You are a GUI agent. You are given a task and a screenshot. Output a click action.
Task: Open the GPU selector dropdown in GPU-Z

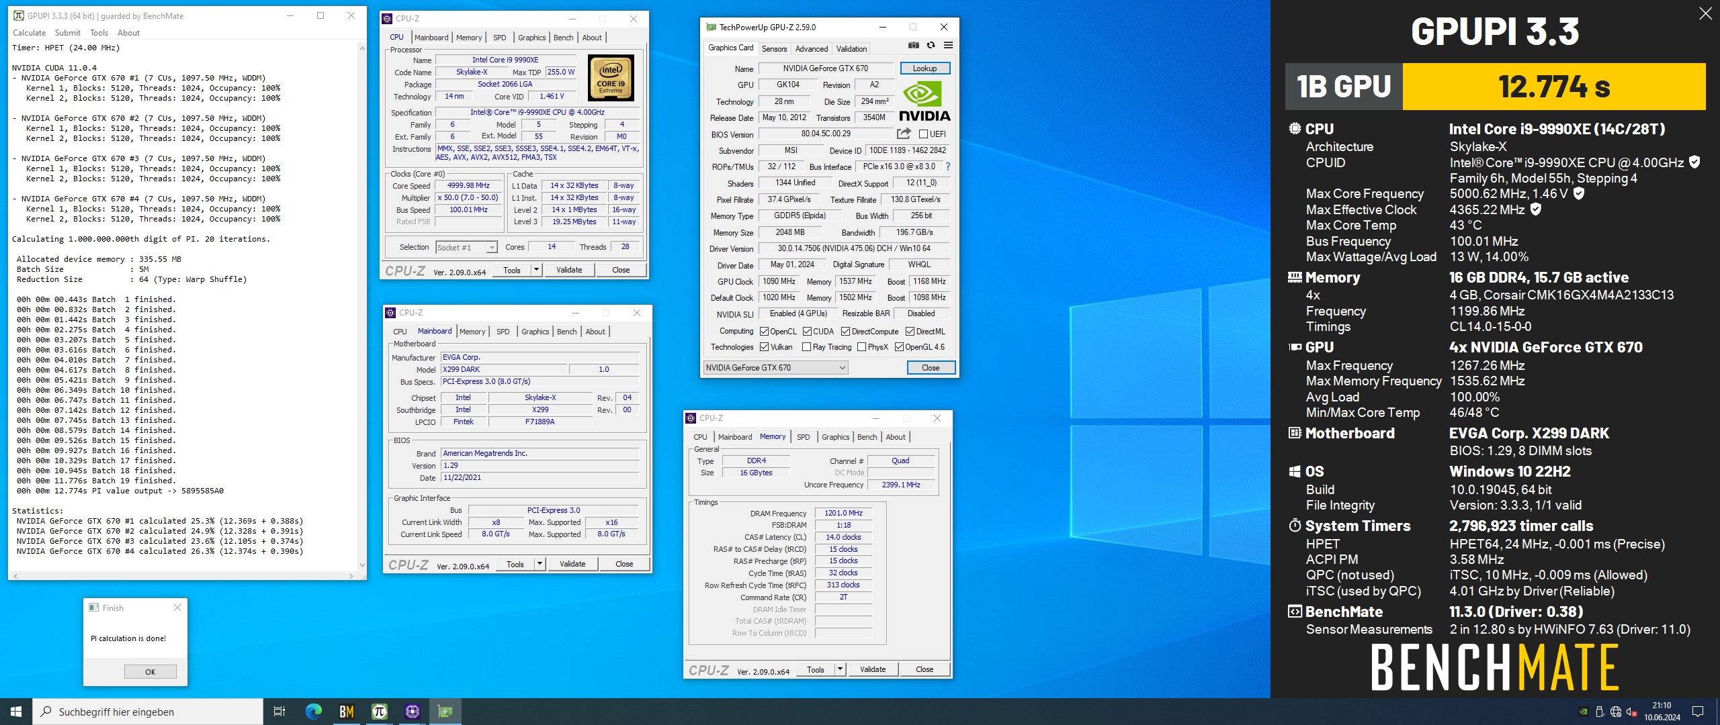pyautogui.click(x=775, y=368)
